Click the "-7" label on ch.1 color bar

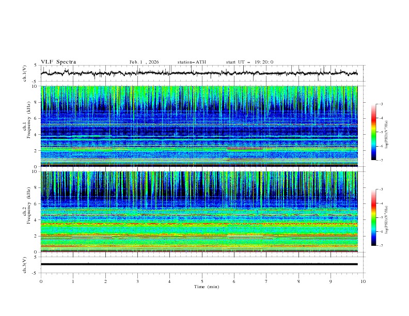pyautogui.click(x=381, y=160)
